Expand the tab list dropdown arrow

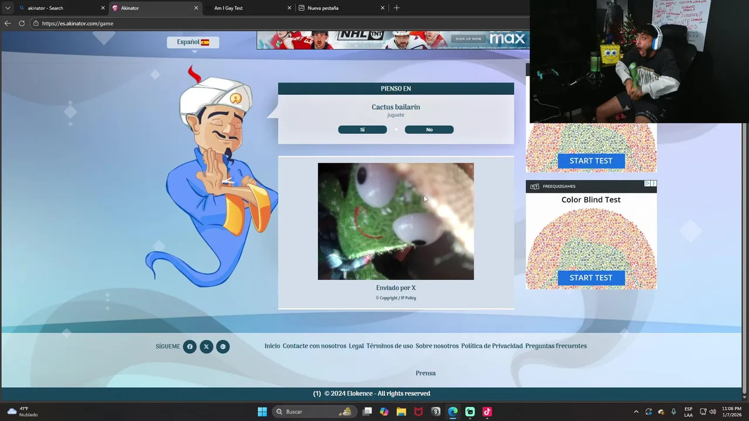point(8,8)
